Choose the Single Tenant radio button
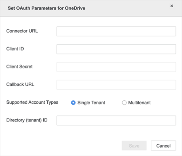 [x=73, y=103]
